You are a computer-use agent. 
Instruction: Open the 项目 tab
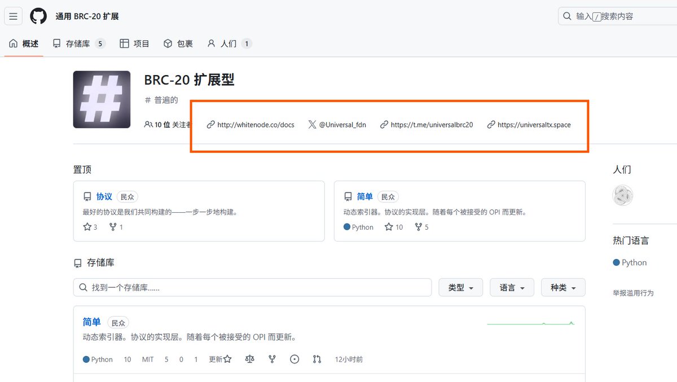(134, 43)
